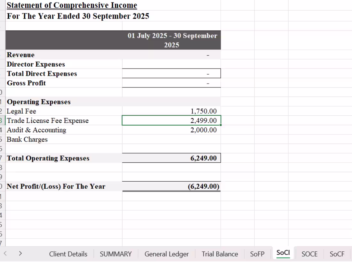
Task: Click the Trade License Fee Expense label
Action: 48,121
